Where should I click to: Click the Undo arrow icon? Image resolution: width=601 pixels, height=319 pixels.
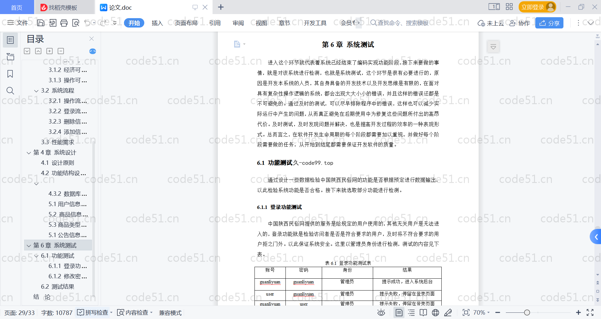coord(87,23)
